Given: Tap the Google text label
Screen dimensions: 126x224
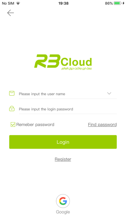Looking at the screenshot, I should [63, 212].
